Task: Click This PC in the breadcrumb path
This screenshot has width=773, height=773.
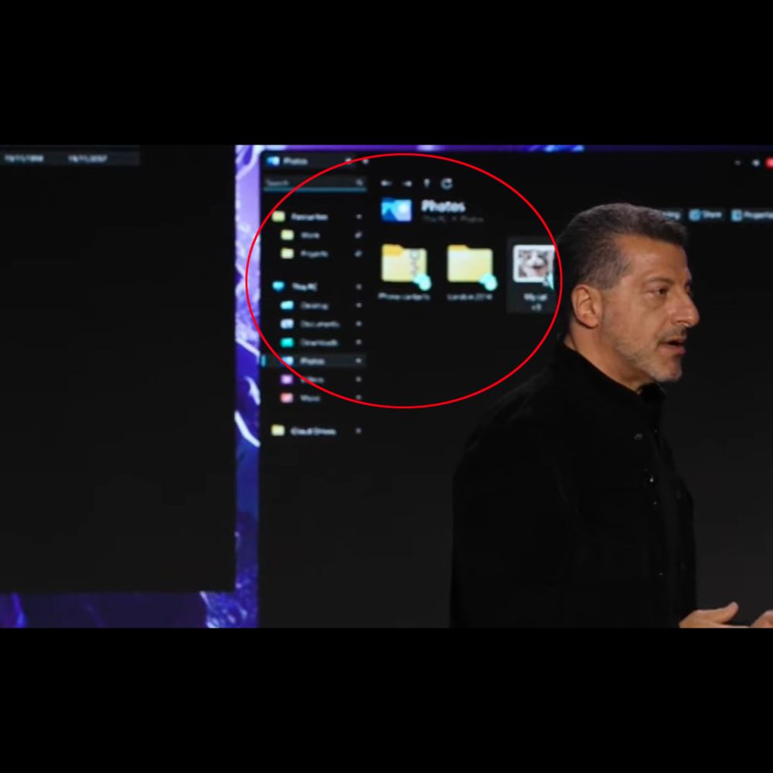Action: (434, 220)
